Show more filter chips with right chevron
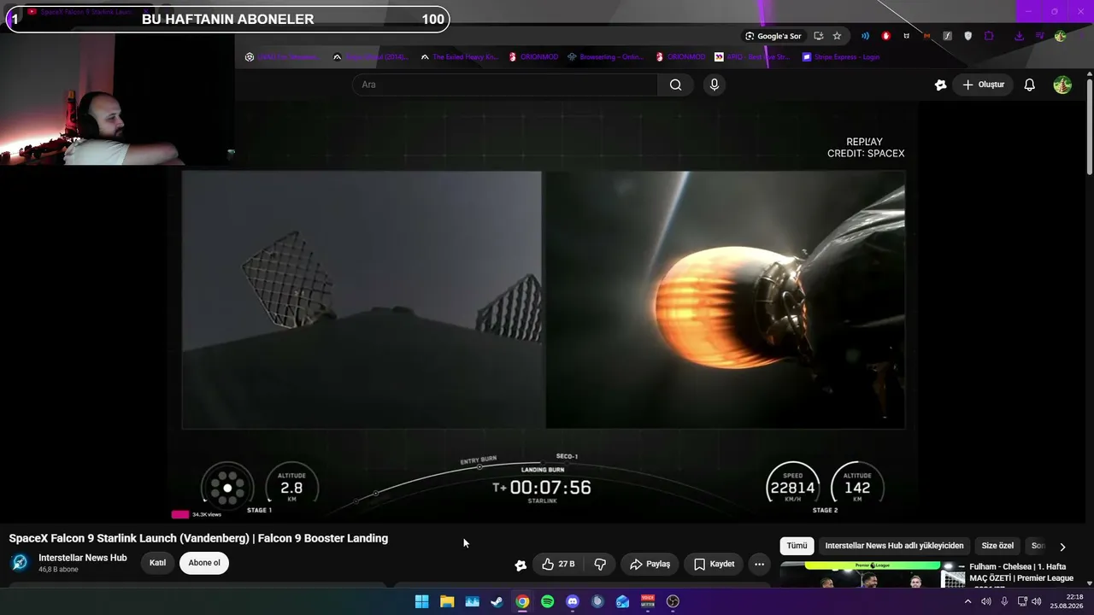 [x=1062, y=547]
